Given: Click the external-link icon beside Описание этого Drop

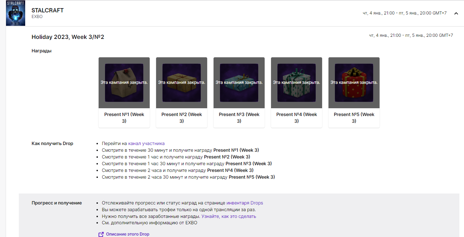Looking at the screenshot, I should 101,234.
